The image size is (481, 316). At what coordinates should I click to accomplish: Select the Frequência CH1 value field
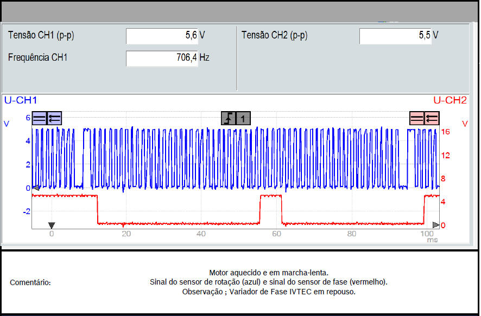(168, 57)
